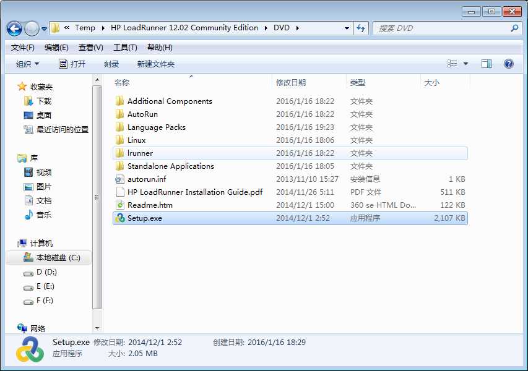Open the 音乐 library
This screenshot has width=528, height=371.
(38, 215)
